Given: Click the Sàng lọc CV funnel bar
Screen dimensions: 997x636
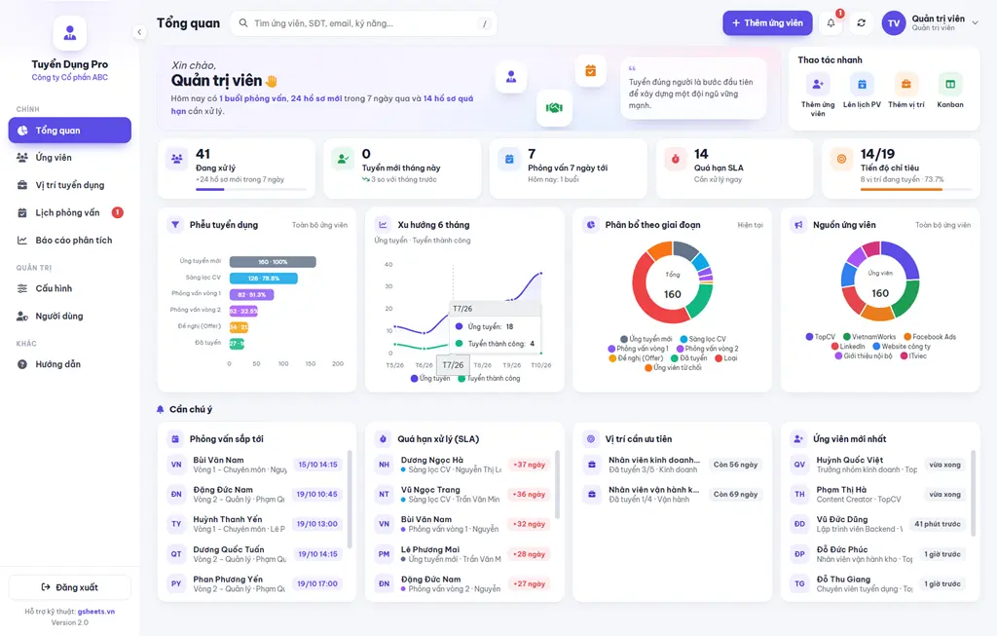Looking at the screenshot, I should [263, 278].
